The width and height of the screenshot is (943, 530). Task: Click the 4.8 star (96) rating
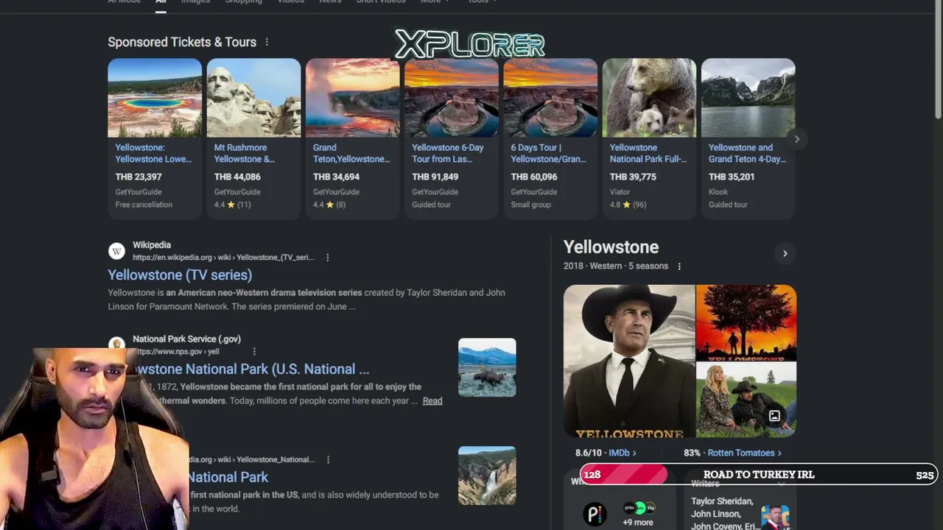[x=628, y=205]
